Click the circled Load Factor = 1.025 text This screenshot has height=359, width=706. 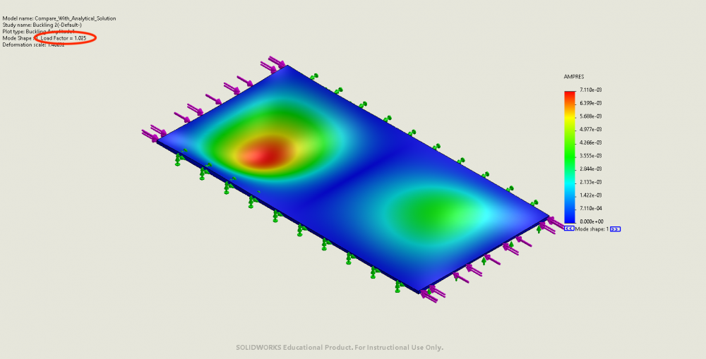64,38
